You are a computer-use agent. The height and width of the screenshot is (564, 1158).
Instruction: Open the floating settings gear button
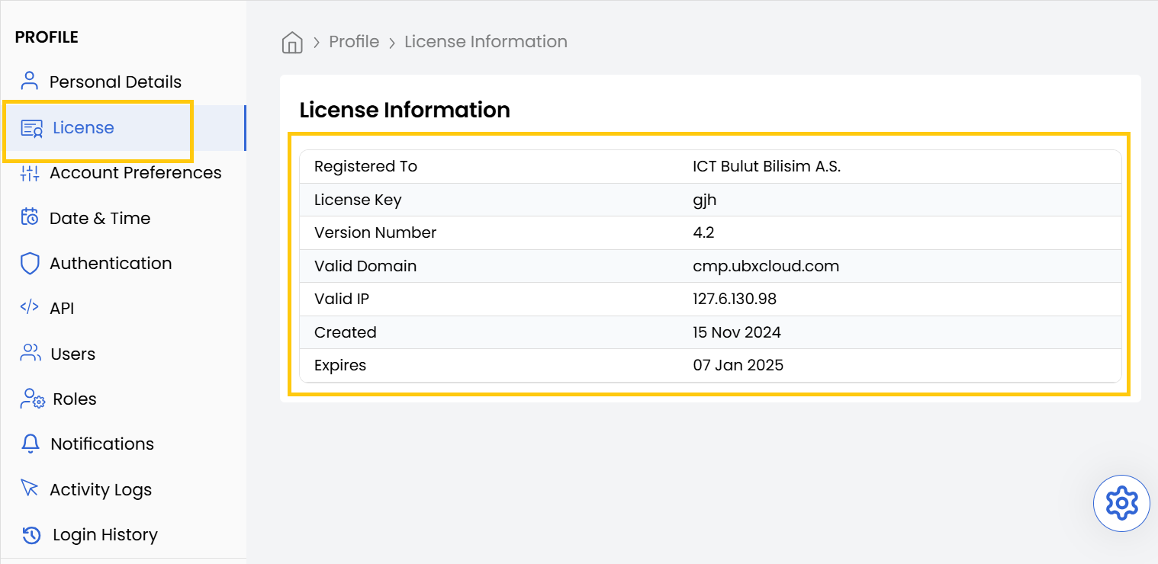(1121, 503)
